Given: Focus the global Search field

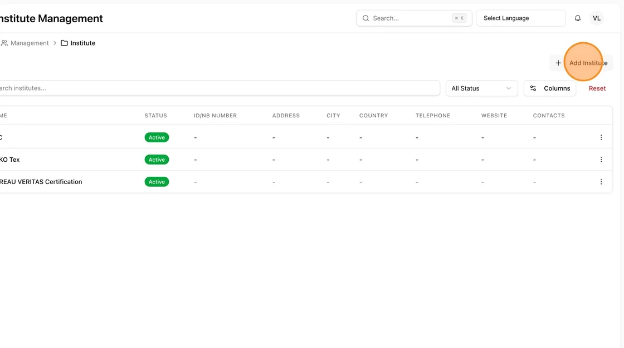Looking at the screenshot, I should coord(414,18).
